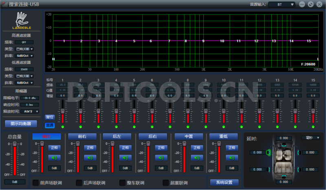Viewport: 326px width, 190px height.
Task: Click the 总音量 master volume slider handle
Action: (x=15, y=144)
